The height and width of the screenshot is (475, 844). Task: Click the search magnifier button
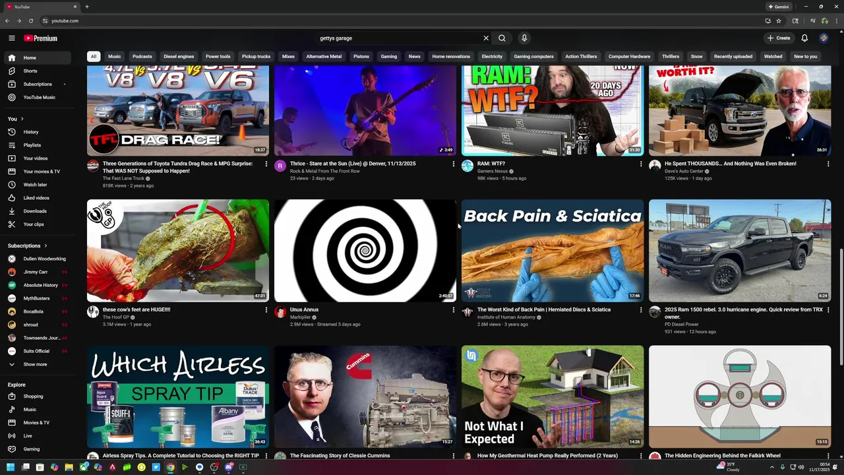[502, 38]
